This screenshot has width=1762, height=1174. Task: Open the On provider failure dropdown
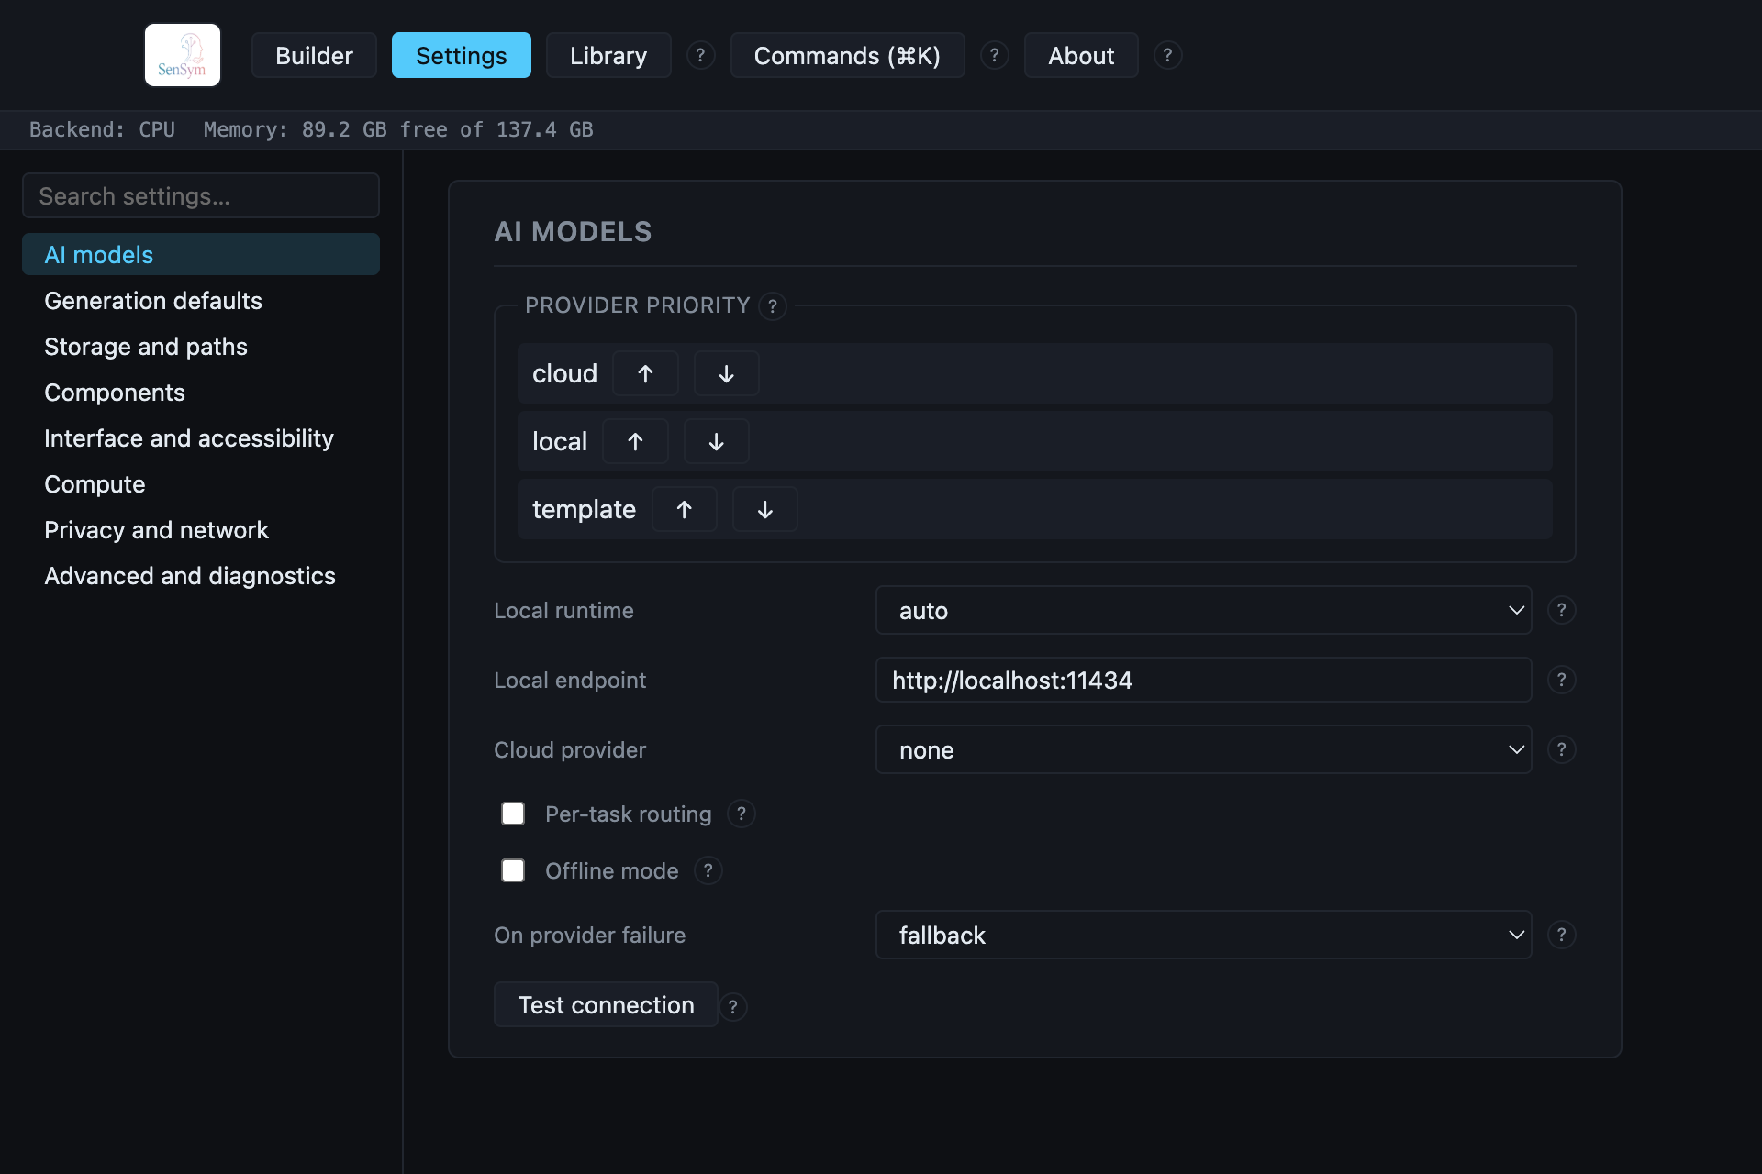pos(1203,935)
